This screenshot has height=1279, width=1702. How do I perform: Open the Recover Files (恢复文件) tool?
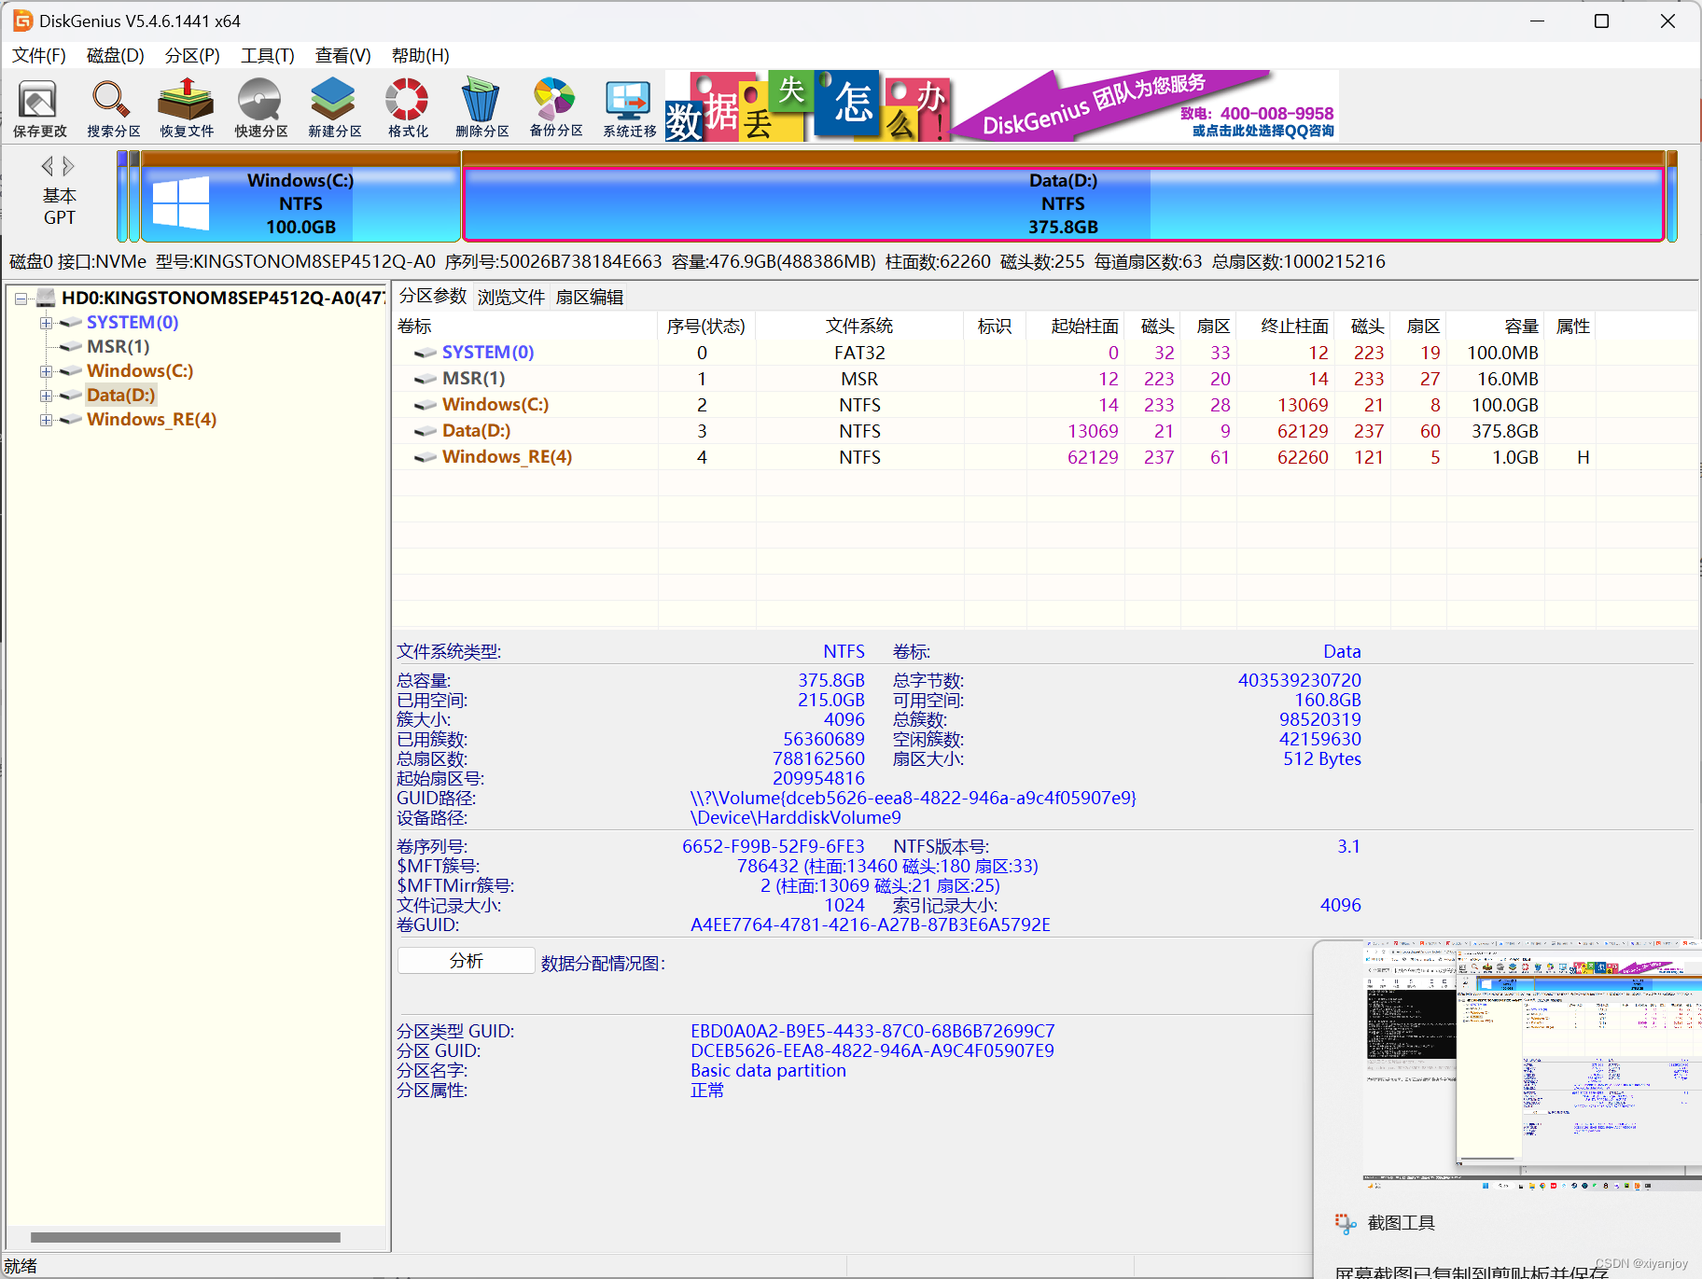coord(187,108)
